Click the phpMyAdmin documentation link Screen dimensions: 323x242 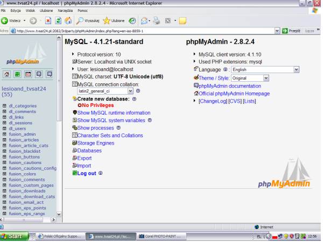click(x=230, y=86)
